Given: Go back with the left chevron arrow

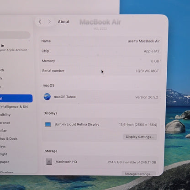Looking at the screenshot, I should [x=40, y=22].
